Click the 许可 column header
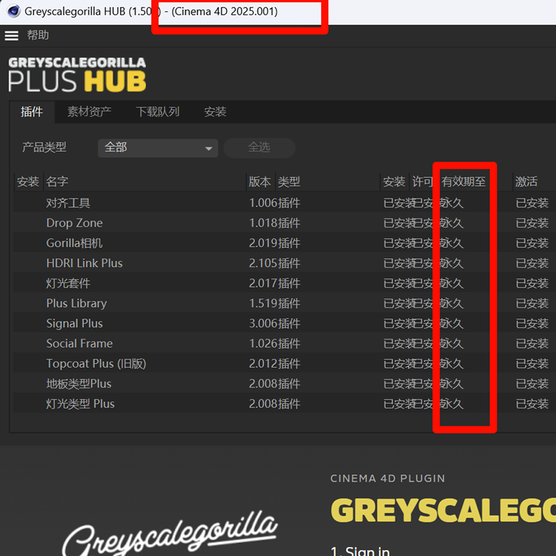The image size is (556, 556). point(422,182)
